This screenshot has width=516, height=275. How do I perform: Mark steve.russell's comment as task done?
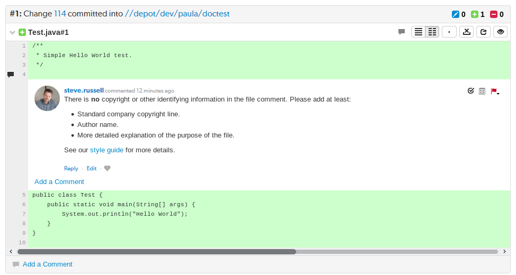click(x=470, y=91)
